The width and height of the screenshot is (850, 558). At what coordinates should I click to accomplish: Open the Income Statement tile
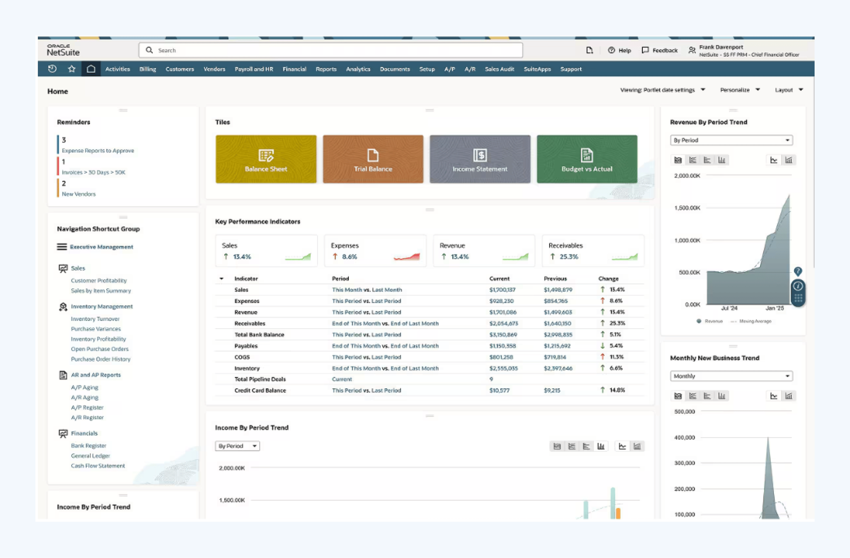[x=480, y=159]
